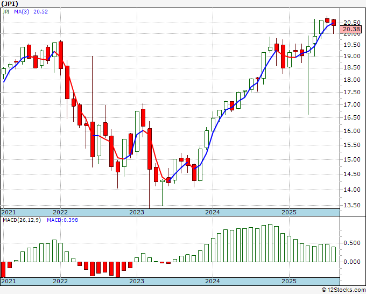The height and width of the screenshot is (294, 366).
Task: Click the 16.50 price axis label
Action: coord(352,117)
